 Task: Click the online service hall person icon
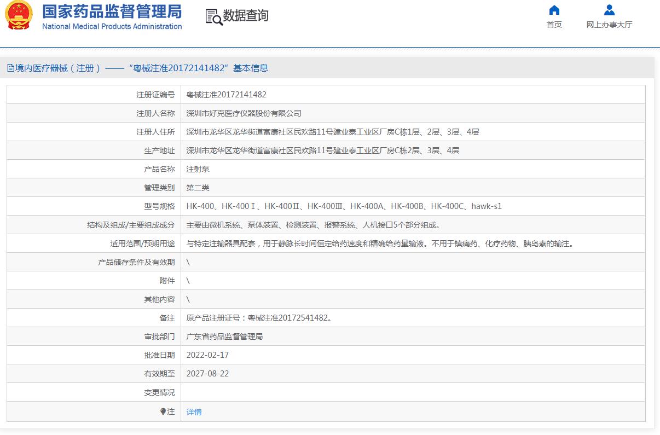(609, 10)
